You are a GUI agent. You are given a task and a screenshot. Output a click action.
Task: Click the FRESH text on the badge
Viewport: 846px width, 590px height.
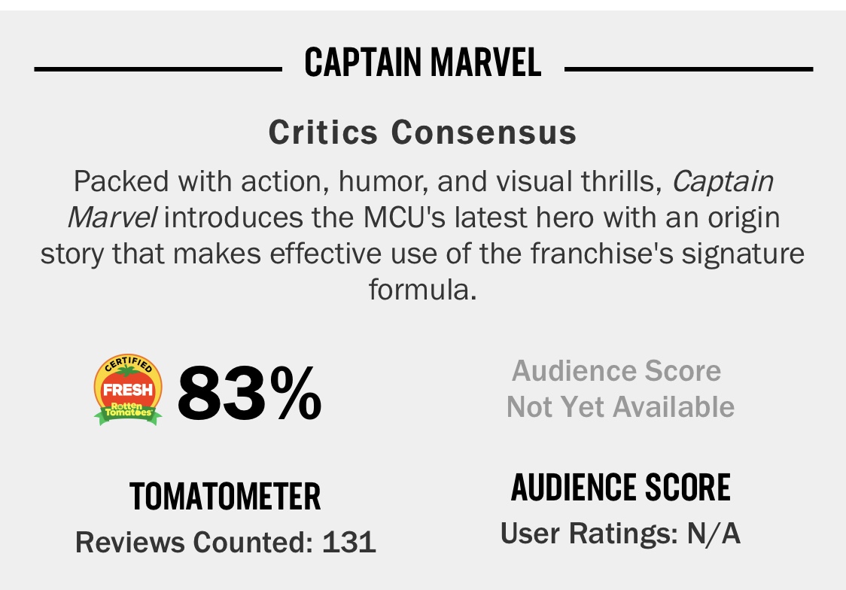(x=128, y=389)
